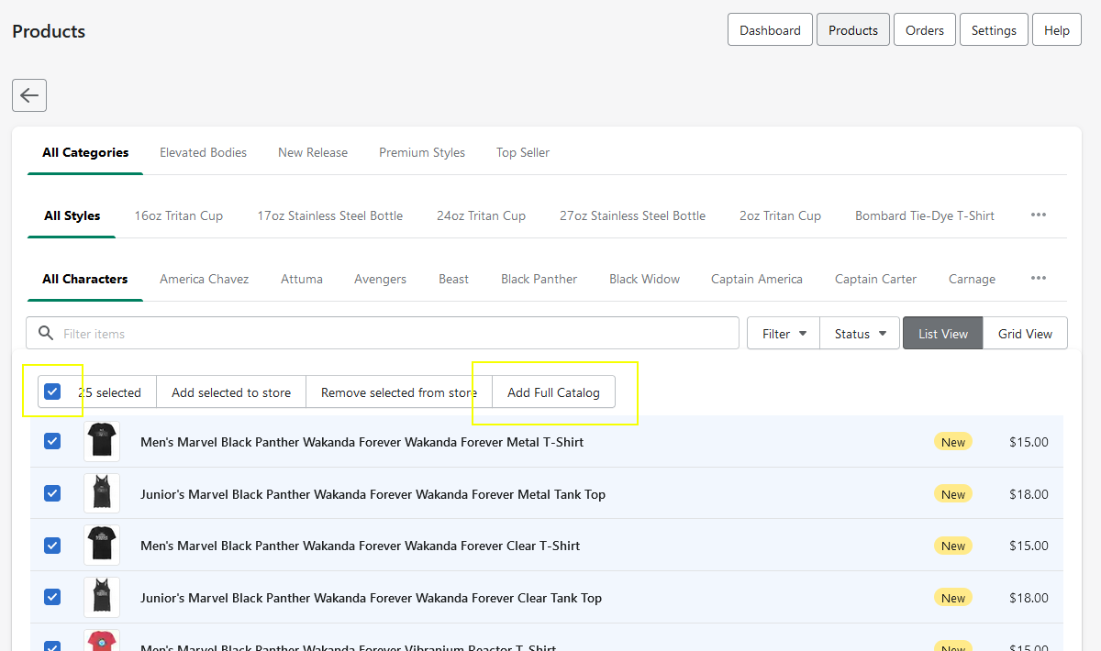Open the Help page

[1057, 30]
